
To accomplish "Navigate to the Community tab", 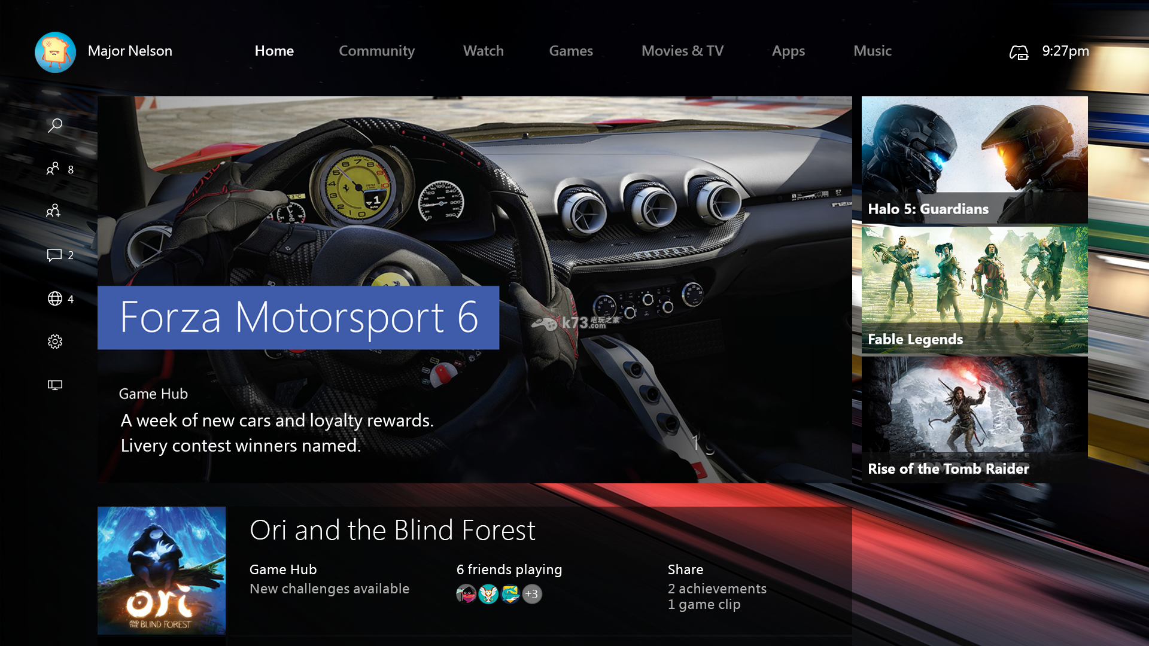I will (376, 50).
